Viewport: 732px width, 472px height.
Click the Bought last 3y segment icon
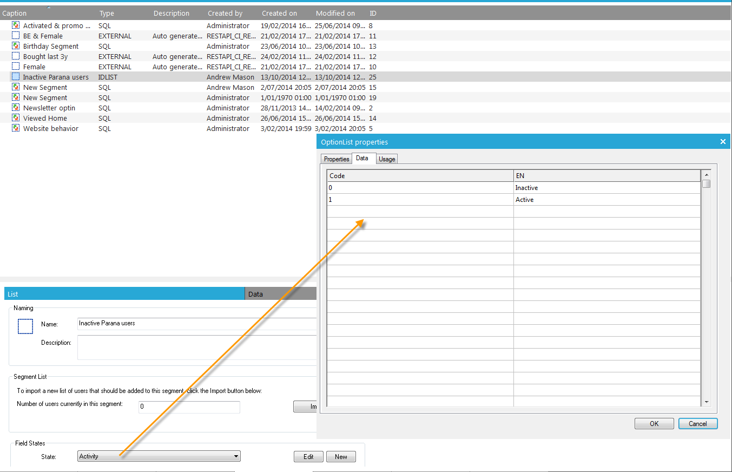point(16,56)
